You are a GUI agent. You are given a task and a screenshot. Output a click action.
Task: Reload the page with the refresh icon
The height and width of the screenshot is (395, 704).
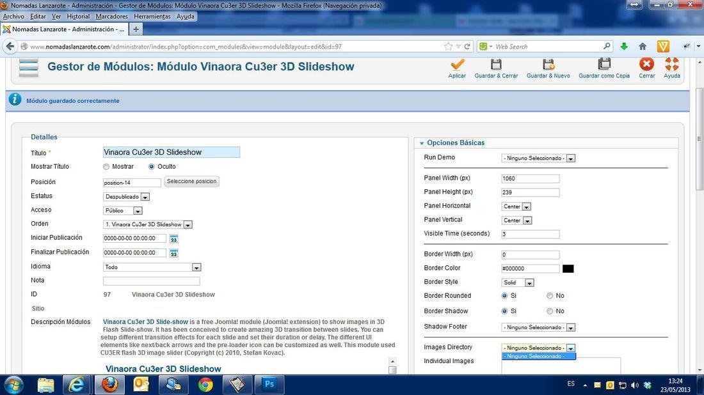(467, 46)
